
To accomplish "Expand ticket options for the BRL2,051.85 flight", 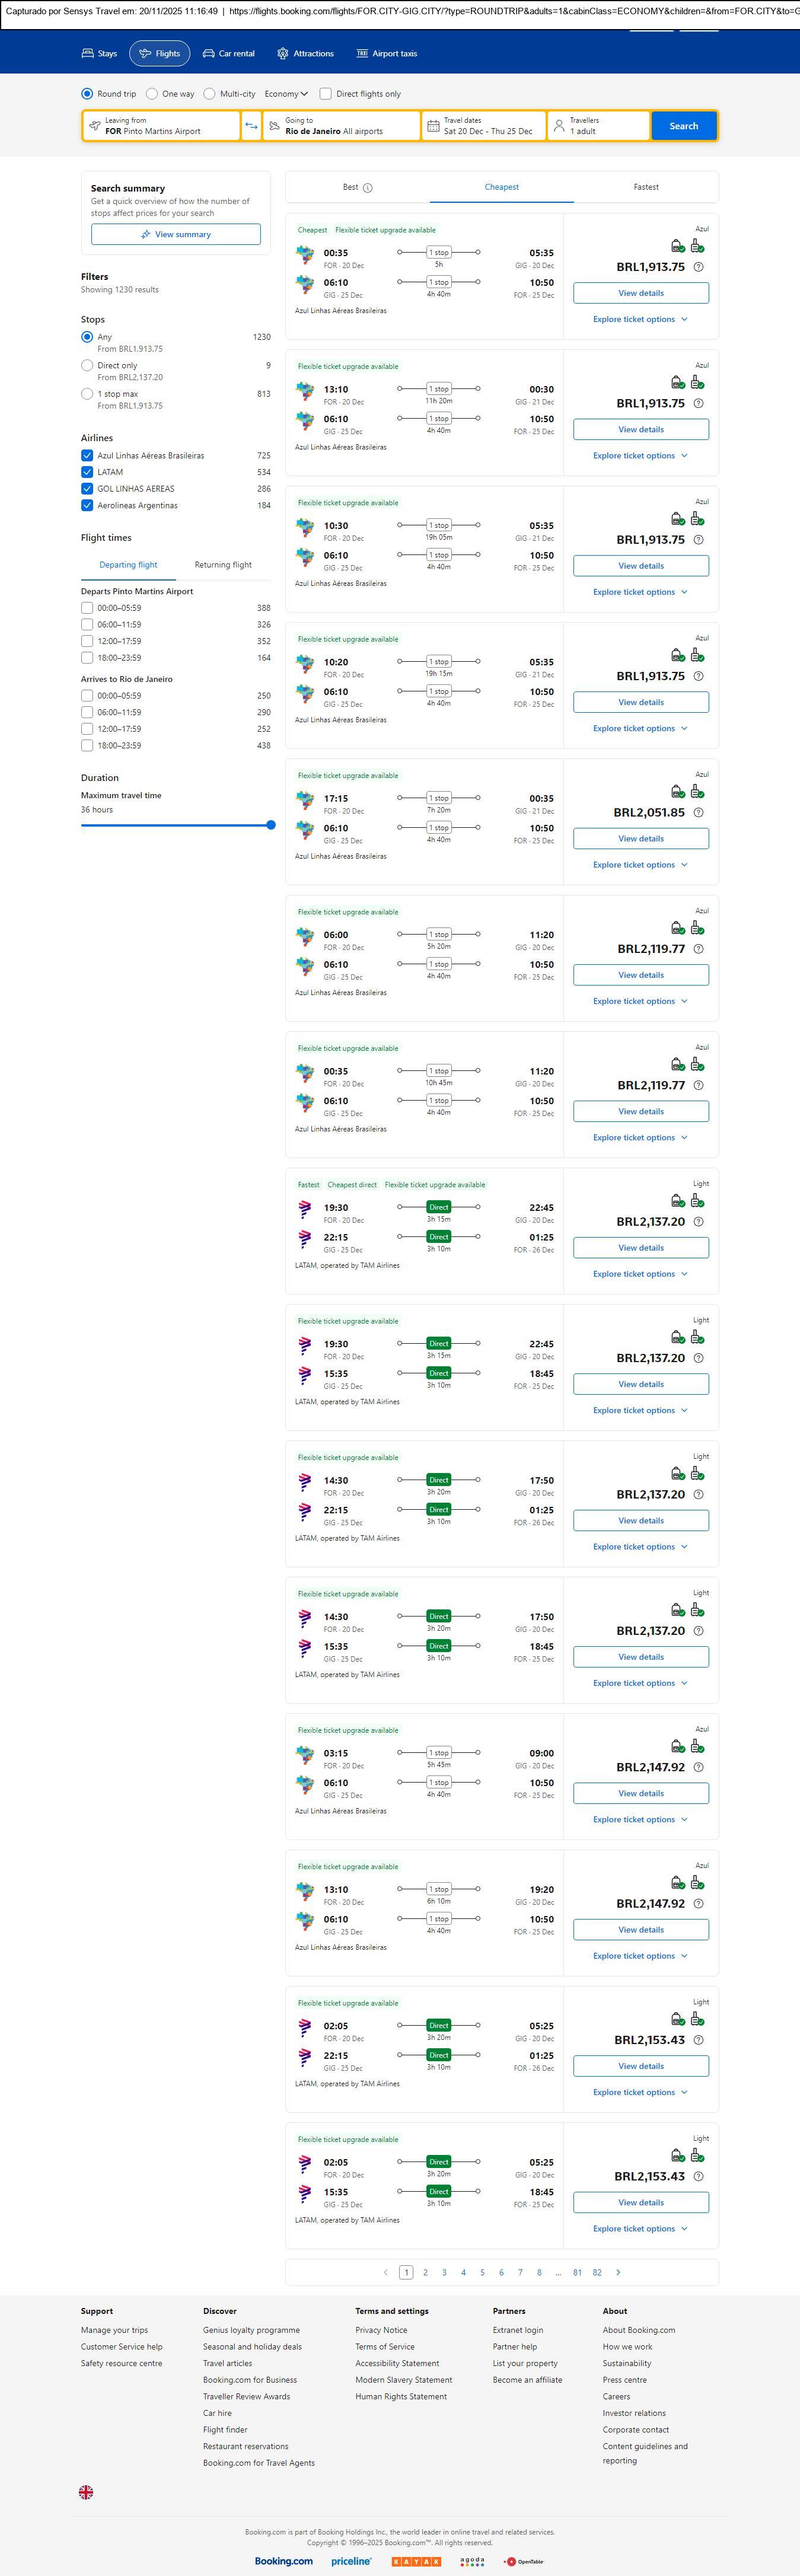I will [x=640, y=865].
